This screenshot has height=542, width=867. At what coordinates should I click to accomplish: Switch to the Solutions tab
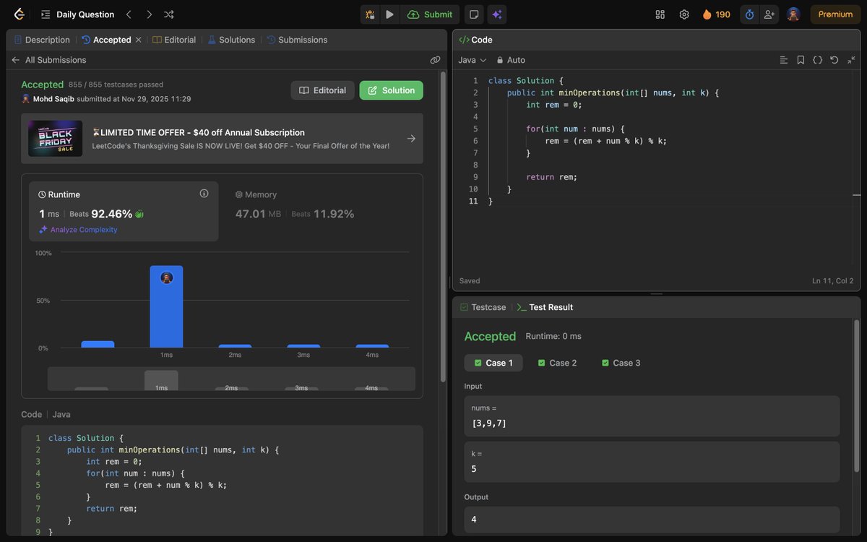tap(231, 40)
